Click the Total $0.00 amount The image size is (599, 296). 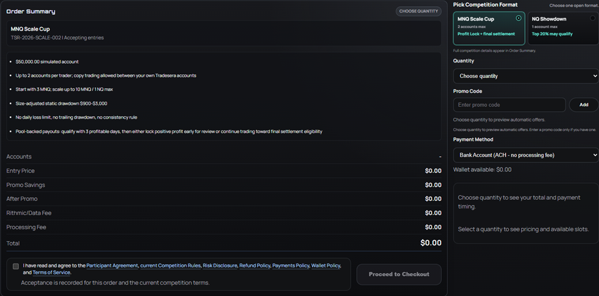tap(431, 243)
